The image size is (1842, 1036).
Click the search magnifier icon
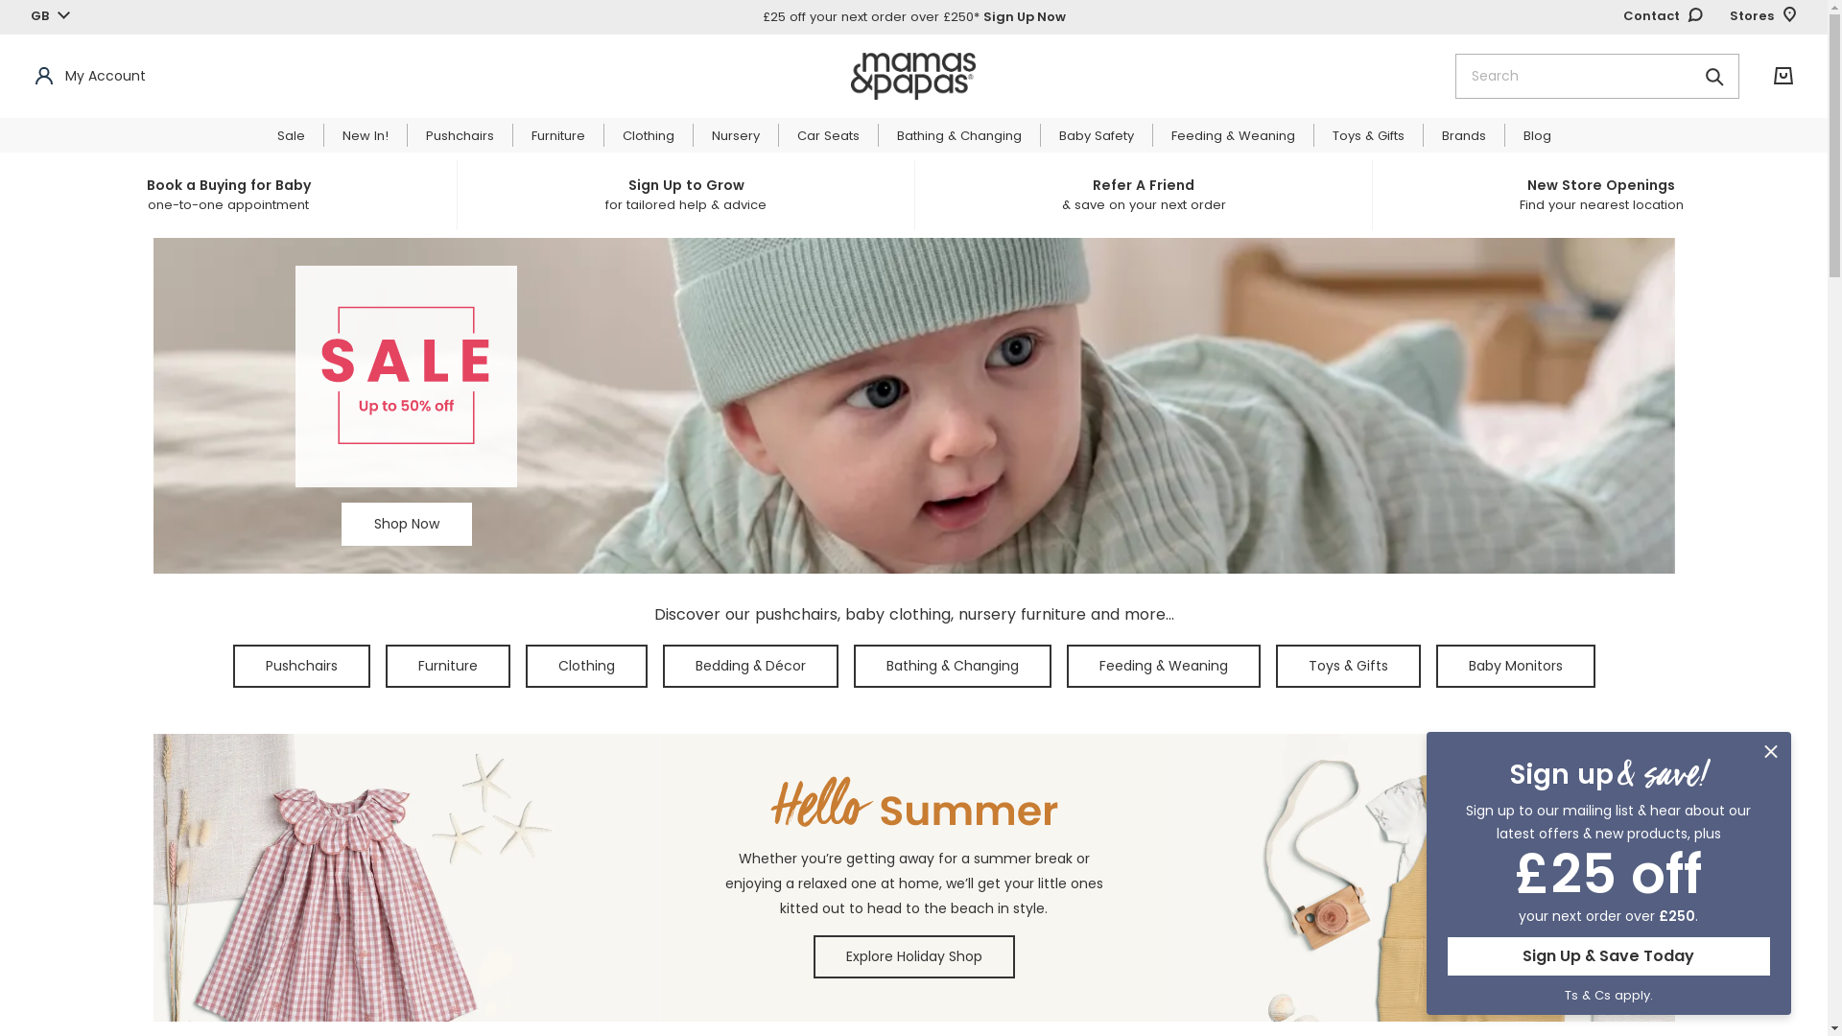pos(1714,77)
